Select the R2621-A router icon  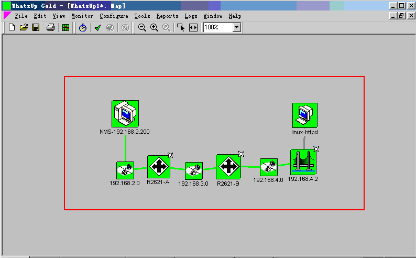(159, 167)
